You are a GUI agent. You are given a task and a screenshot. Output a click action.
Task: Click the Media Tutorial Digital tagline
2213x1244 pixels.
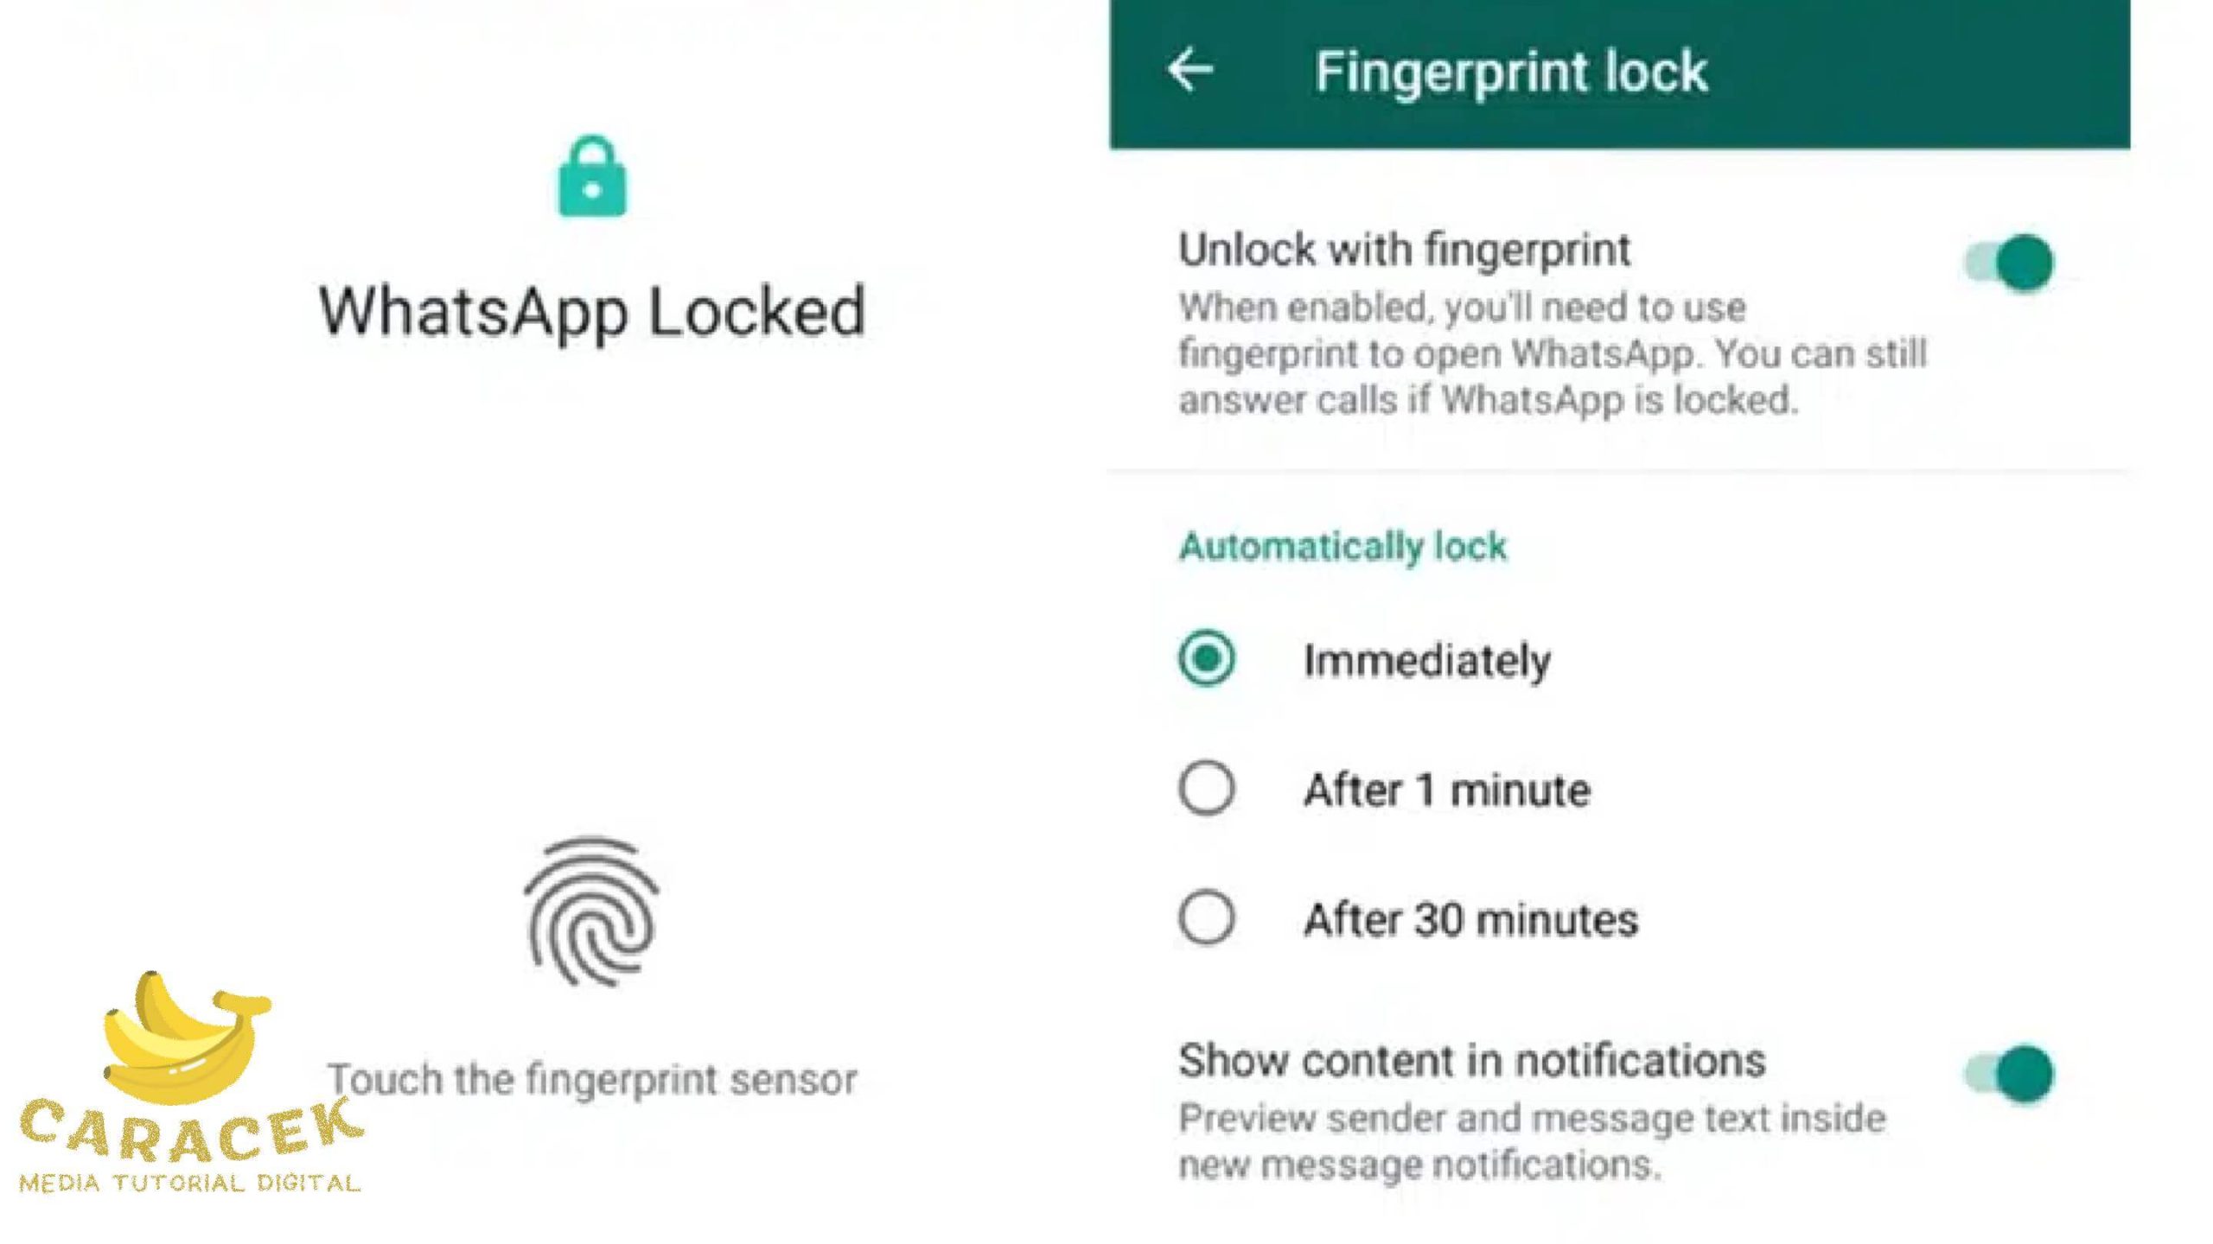point(189,1183)
